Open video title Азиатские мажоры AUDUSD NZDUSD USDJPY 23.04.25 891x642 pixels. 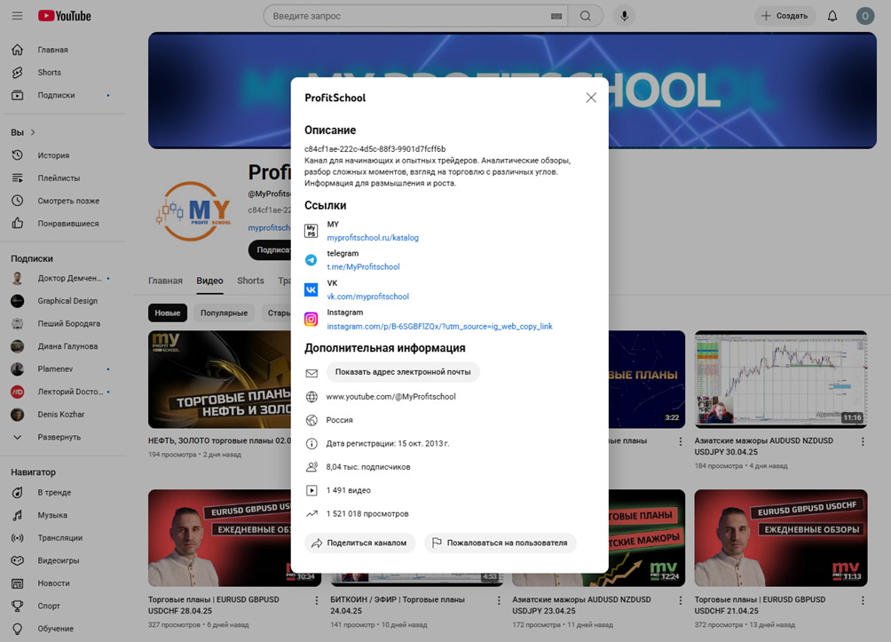[x=581, y=605]
